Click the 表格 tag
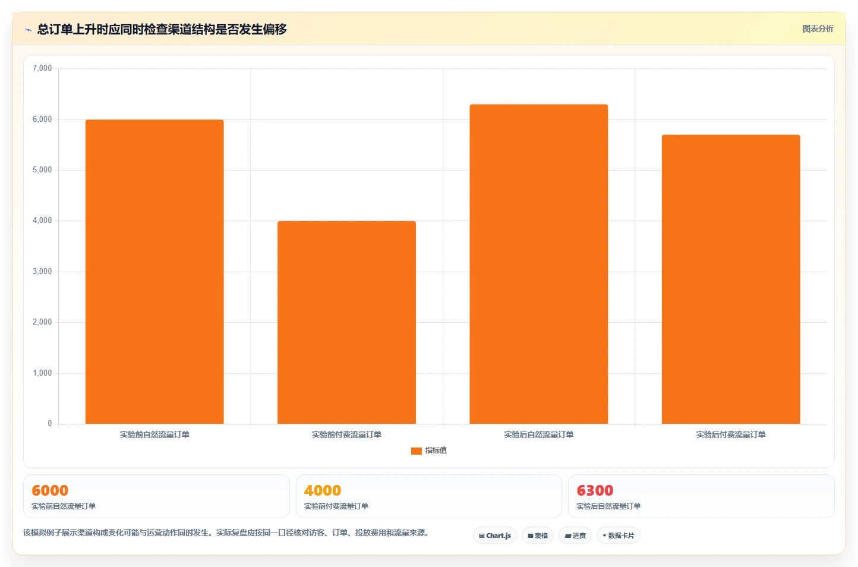Image resolution: width=858 pixels, height=567 pixels. [x=538, y=535]
